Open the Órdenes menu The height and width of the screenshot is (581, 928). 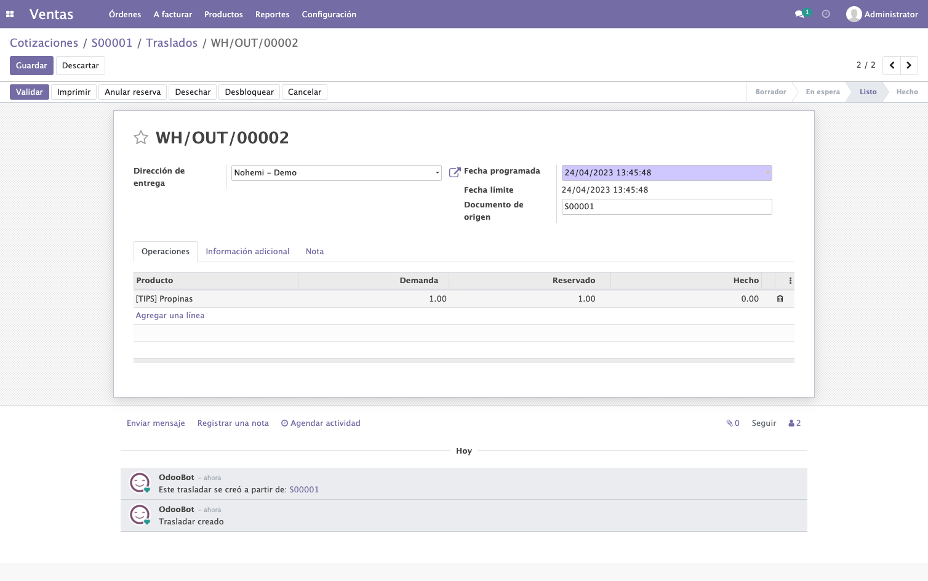click(125, 14)
